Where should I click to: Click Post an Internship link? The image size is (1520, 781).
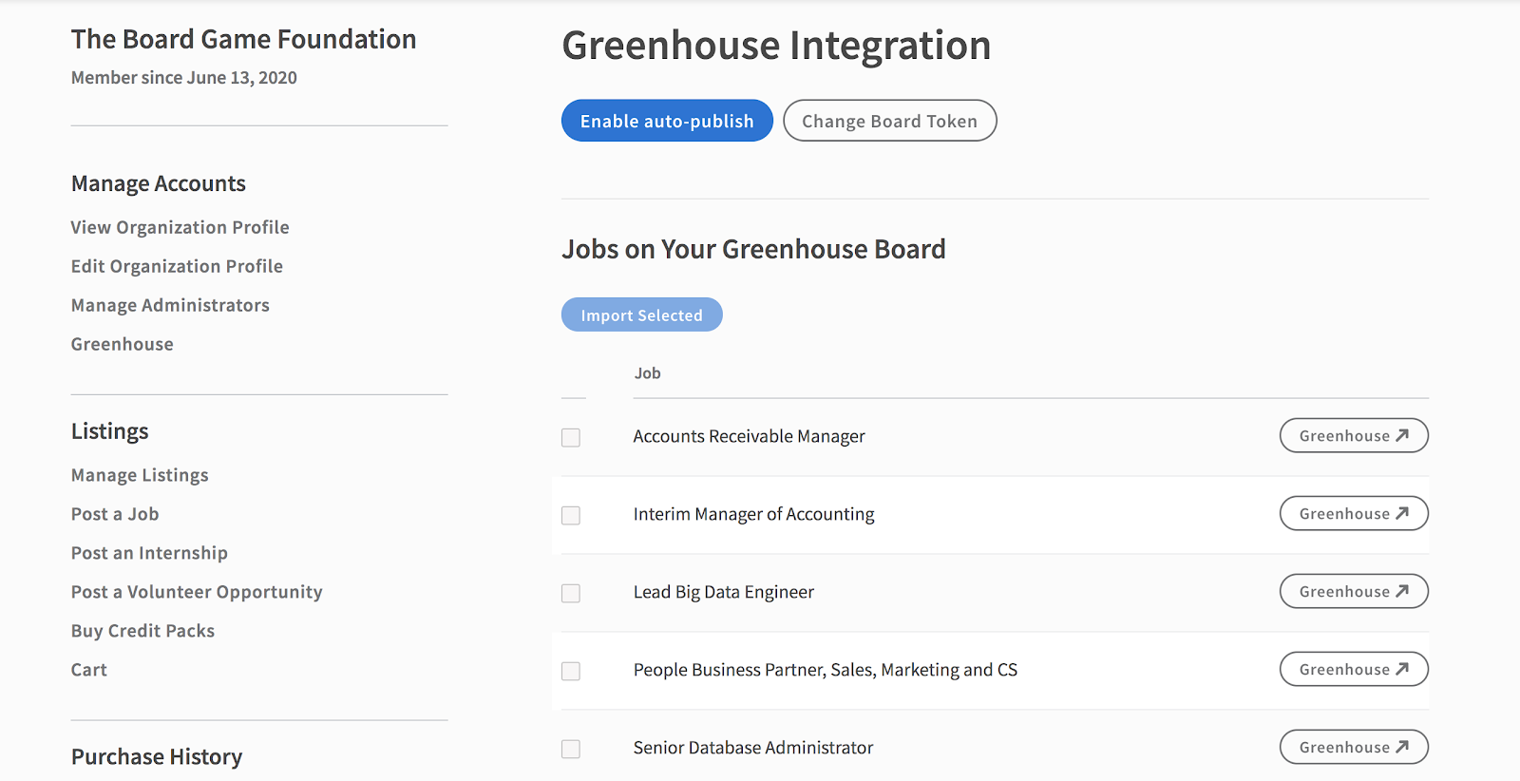point(149,553)
